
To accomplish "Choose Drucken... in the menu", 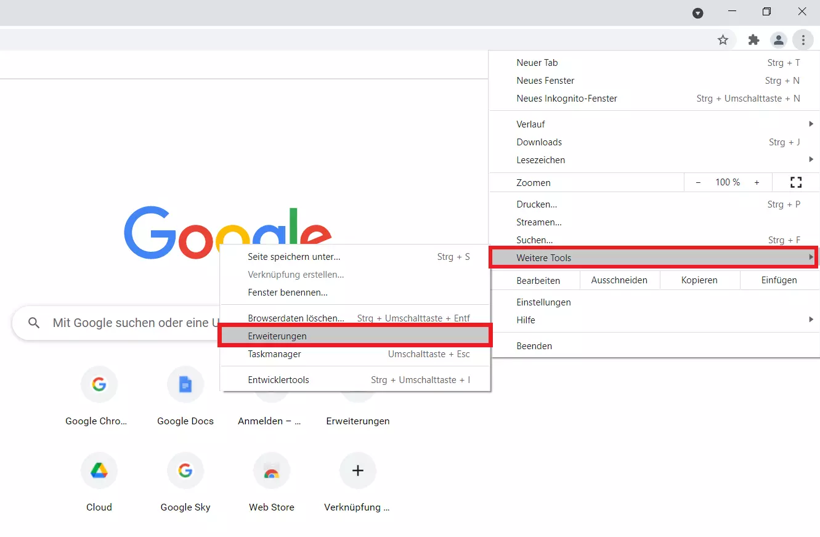I will coord(654,204).
